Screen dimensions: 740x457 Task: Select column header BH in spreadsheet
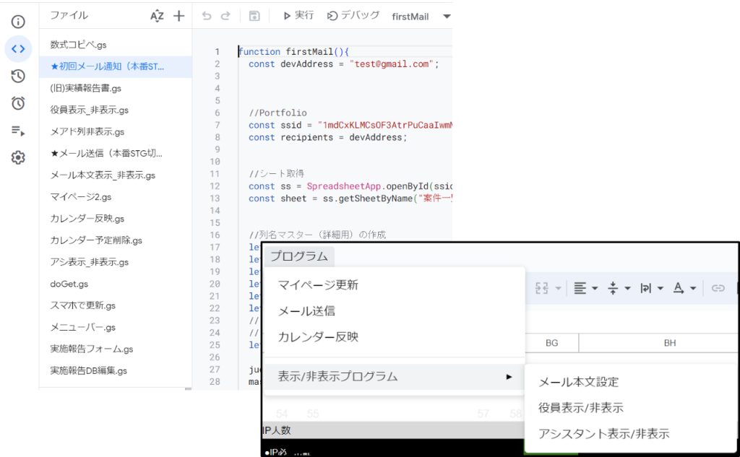669,343
